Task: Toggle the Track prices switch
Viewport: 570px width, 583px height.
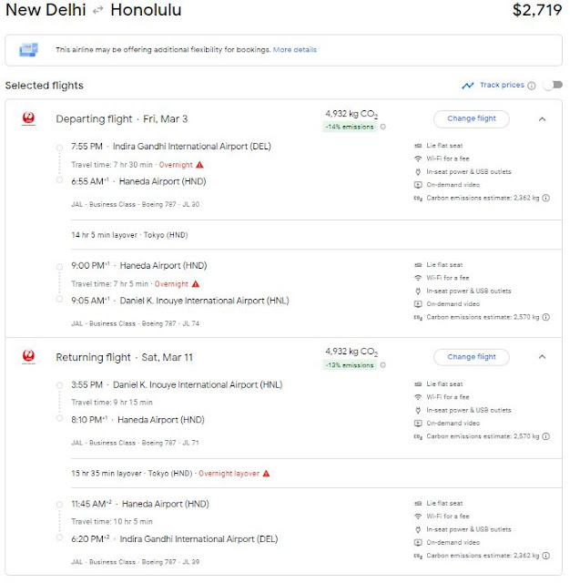Action: tap(553, 85)
